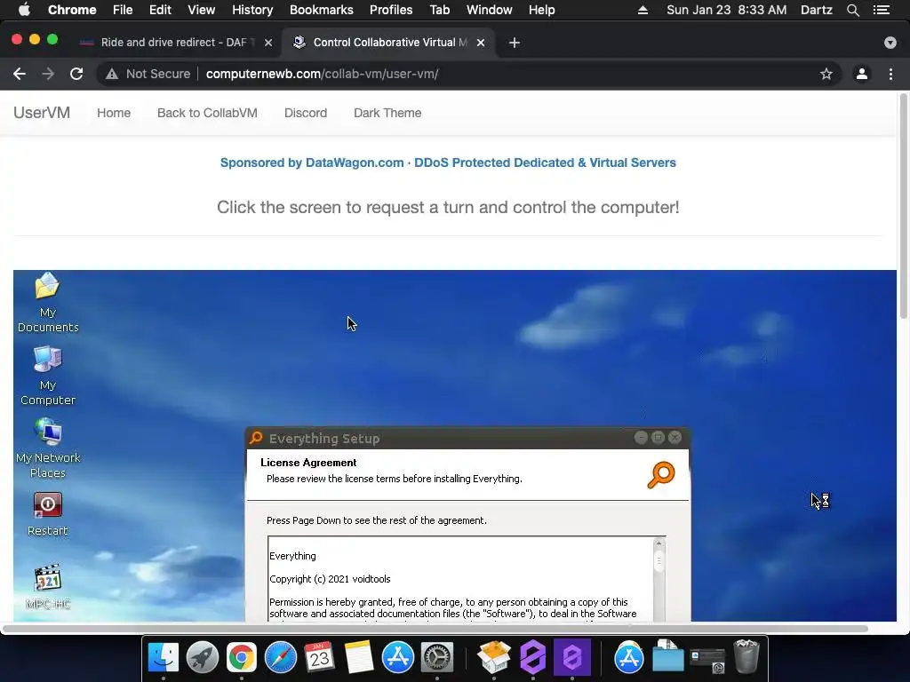Open the Chrome tab search dropdown
This screenshot has height=682, width=910.
point(890,43)
